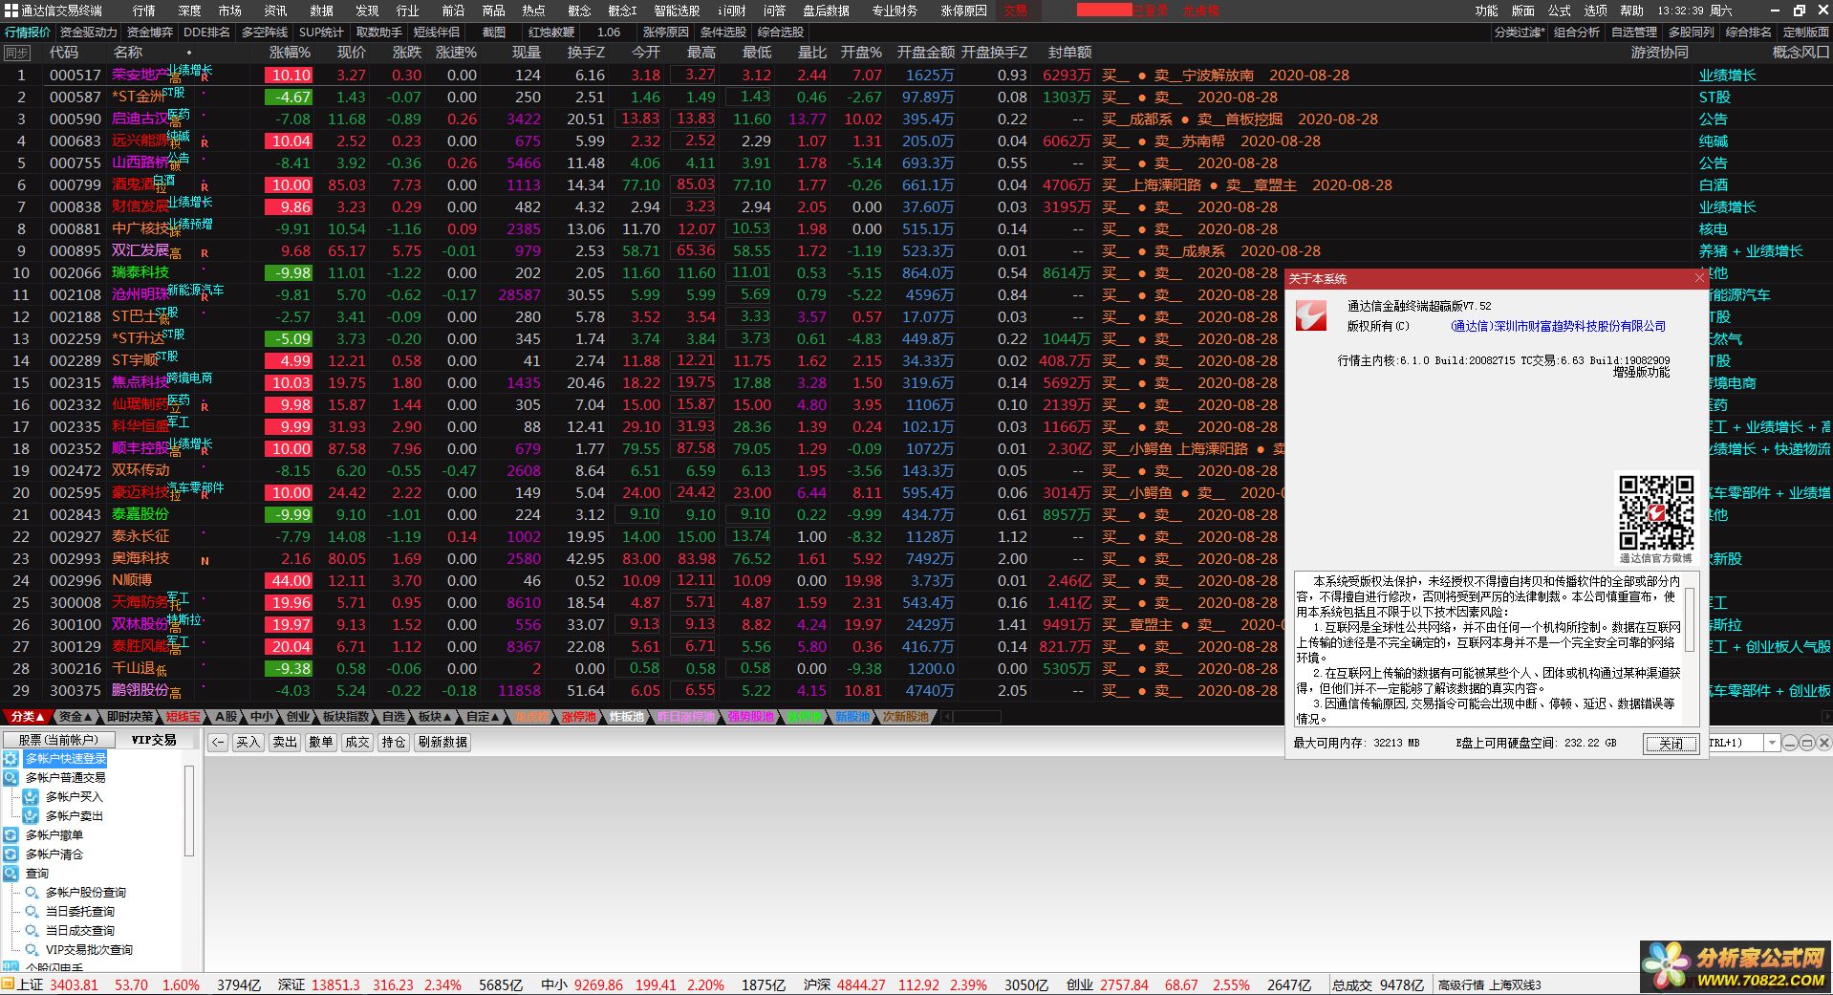Screen dimensions: 1833x995
Task: Click the 多帐户股份查询 search icon
Action: 32,892
